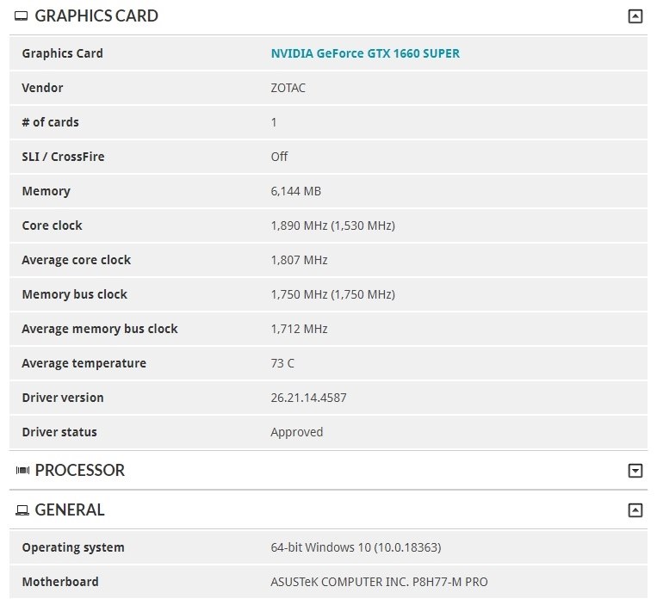Click the Operating system label
The height and width of the screenshot is (599, 657).
pyautogui.click(x=73, y=547)
